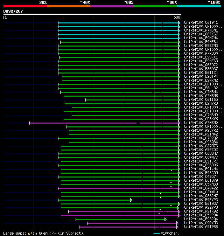Viewport: 224px width, 236px height.
Task: Click the red 20% identity legend segment
Action: 25,6
